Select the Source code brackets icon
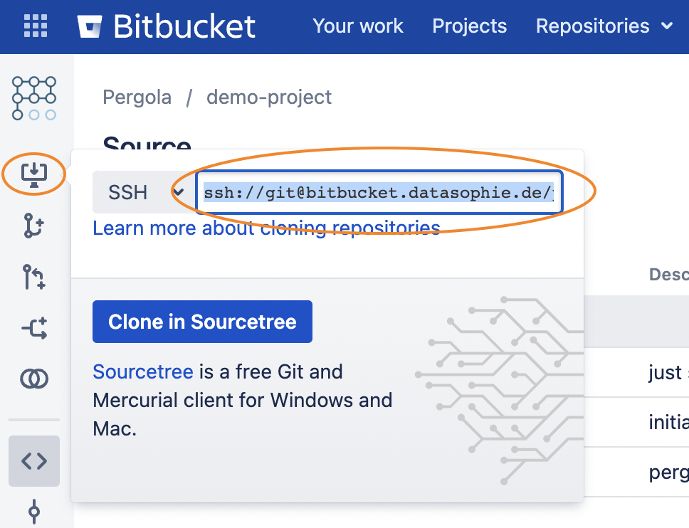Screen dimensions: 689x528 (34, 461)
